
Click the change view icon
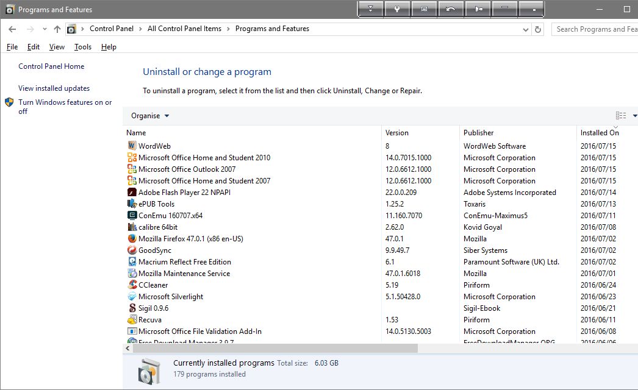(x=621, y=116)
